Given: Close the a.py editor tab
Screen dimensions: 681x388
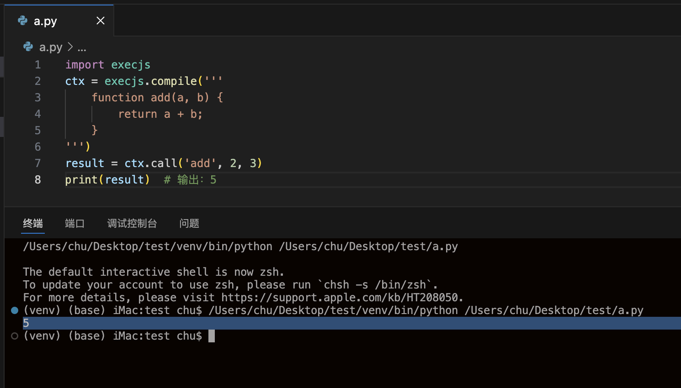Looking at the screenshot, I should tap(100, 21).
